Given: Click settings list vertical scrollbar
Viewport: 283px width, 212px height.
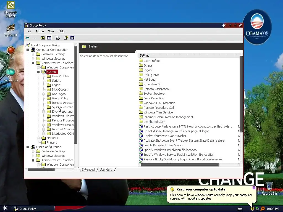Looking at the screenshot, I should [x=241, y=94].
